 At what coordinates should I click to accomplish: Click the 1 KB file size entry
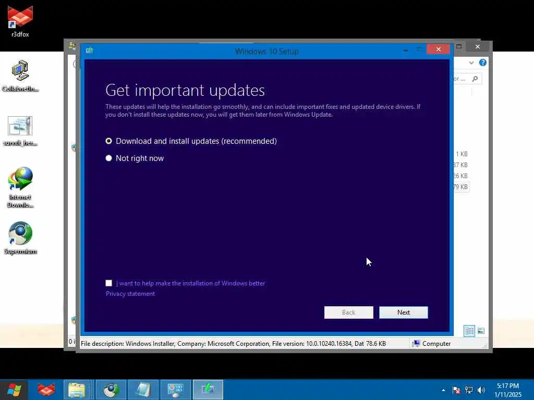(462, 154)
